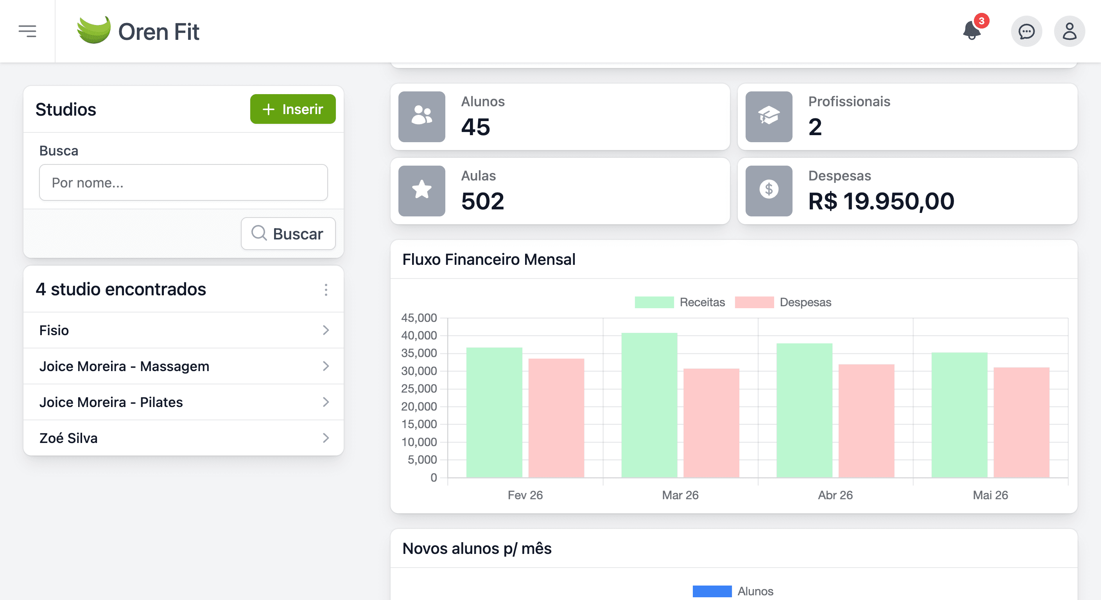The height and width of the screenshot is (600, 1101).
Task: Click the Abr 26 green Receitas bar
Action: pyautogui.click(x=804, y=410)
